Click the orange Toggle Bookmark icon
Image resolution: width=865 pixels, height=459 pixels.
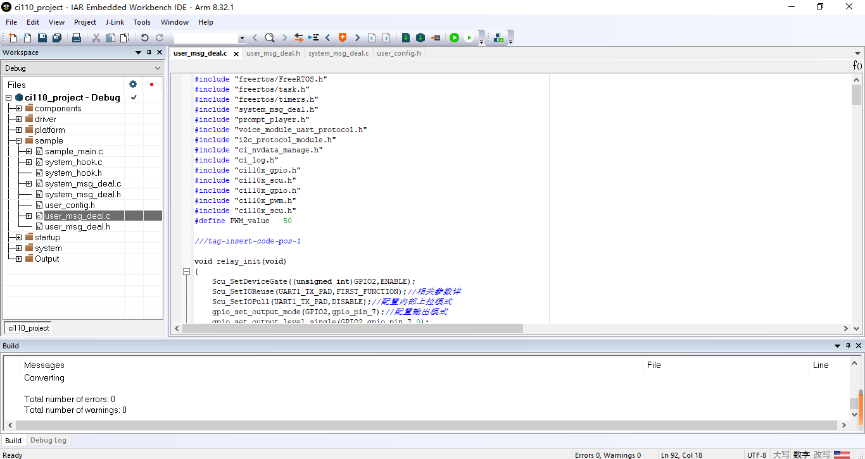[343, 38]
